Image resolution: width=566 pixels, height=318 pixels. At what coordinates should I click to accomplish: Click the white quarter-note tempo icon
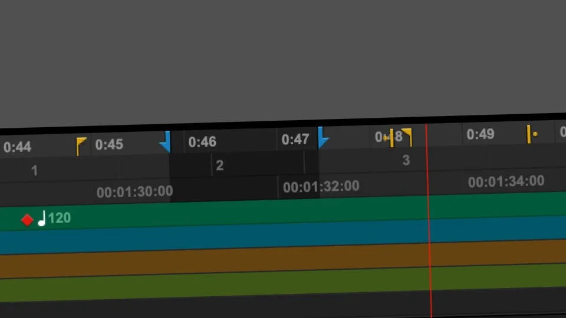tap(42, 218)
